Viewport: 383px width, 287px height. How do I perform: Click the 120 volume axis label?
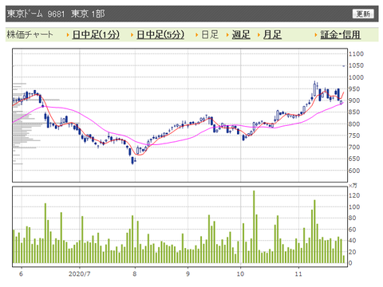(x=354, y=195)
